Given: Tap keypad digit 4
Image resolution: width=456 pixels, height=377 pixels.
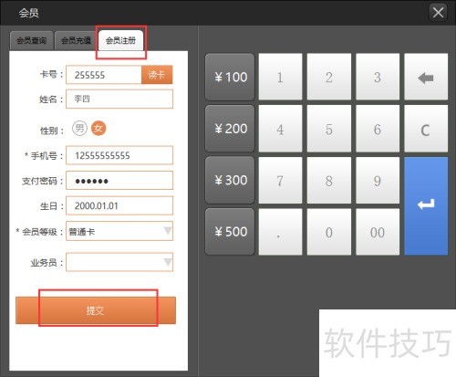Looking at the screenshot, I should click(x=280, y=129).
